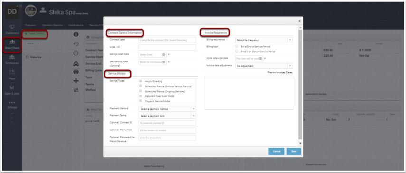This screenshot has height=173, width=406.
Task: Click the Optional PO Number field
Action: [x=167, y=130]
